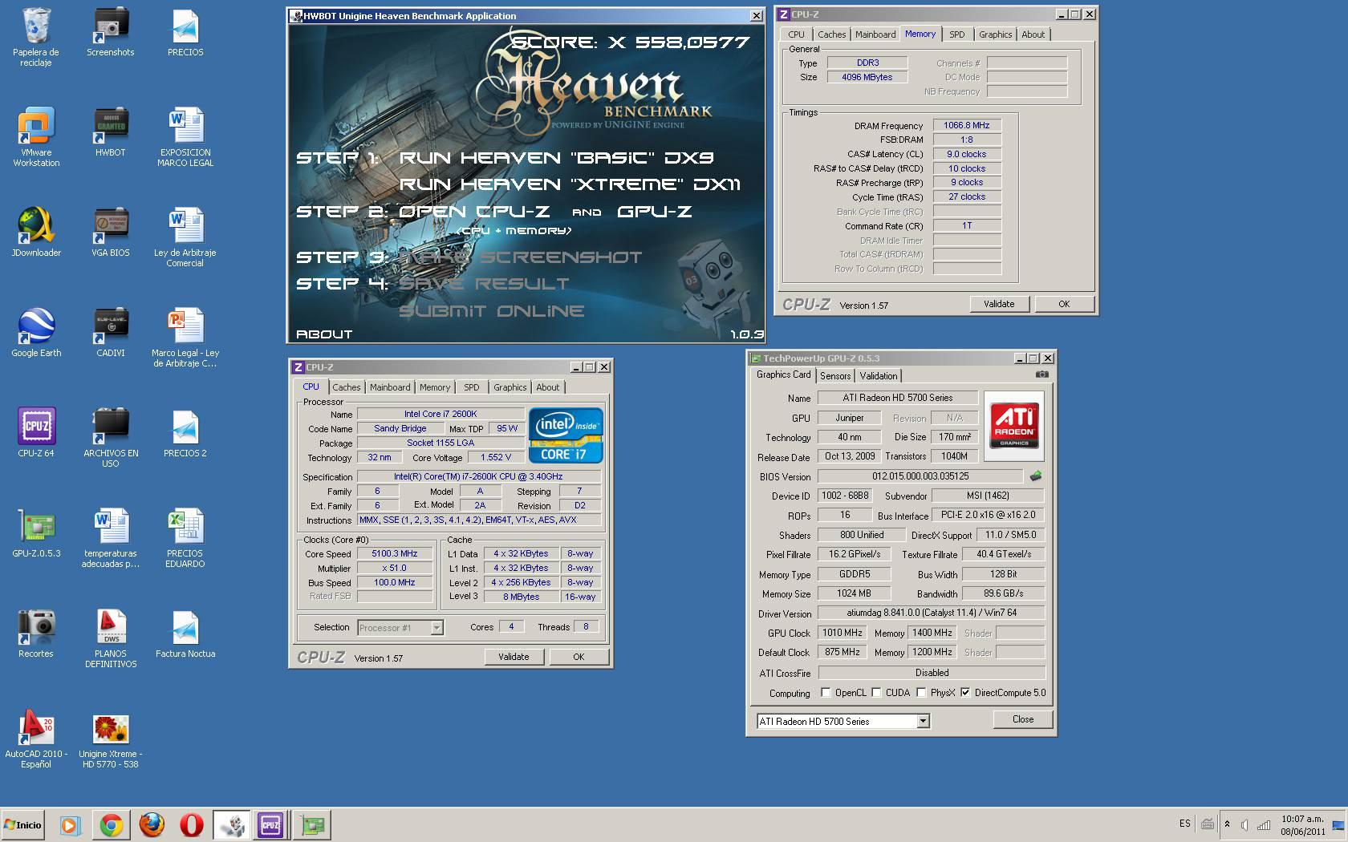Toggle the PhysX checkbox in GPU-Z

coord(921,693)
